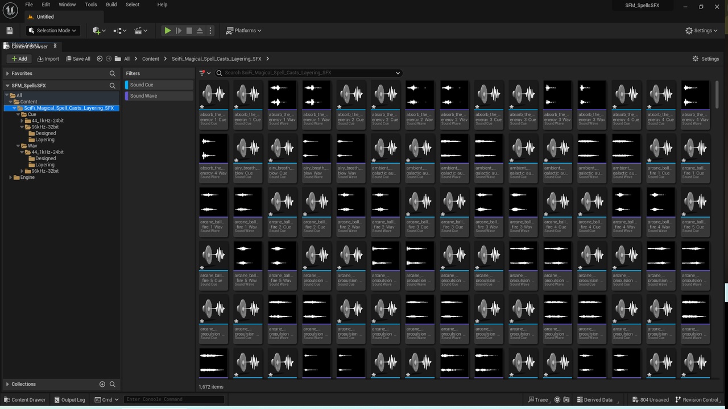Viewport: 728px width, 409px height.
Task: Expand the Engine folder in tree
Action: point(11,177)
